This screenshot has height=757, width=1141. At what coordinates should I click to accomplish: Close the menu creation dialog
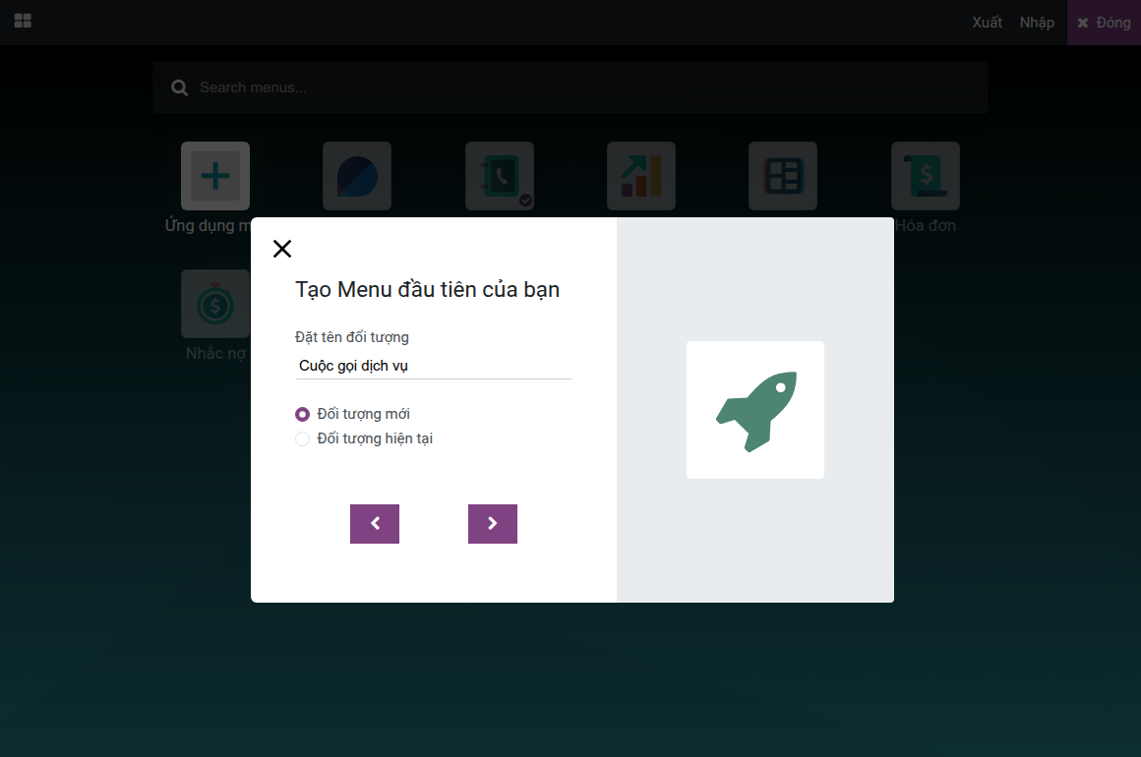tap(282, 249)
